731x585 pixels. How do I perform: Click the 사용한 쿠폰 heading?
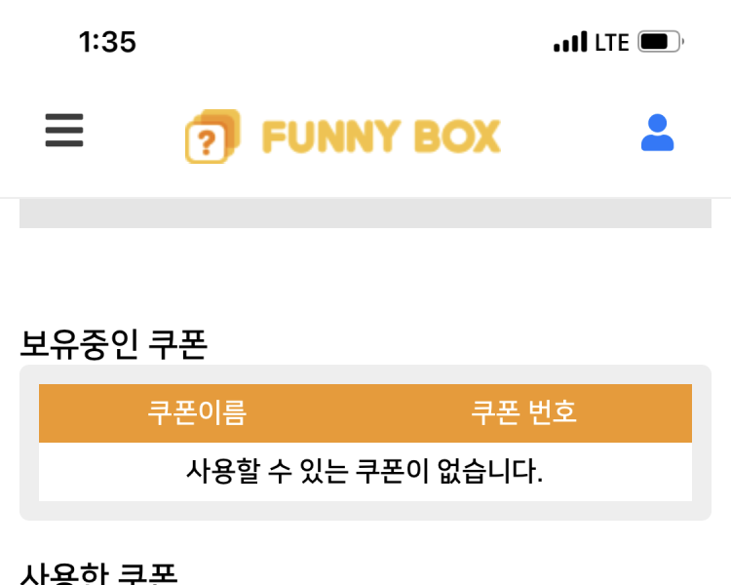(98, 573)
